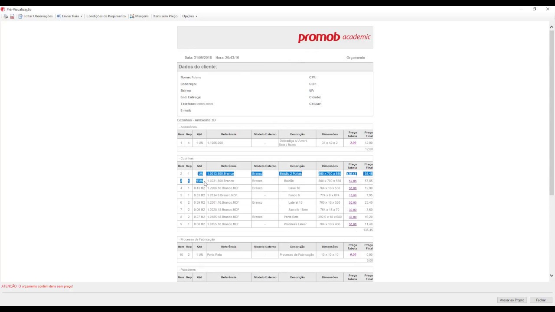Click the promob academic logo

pos(334,37)
